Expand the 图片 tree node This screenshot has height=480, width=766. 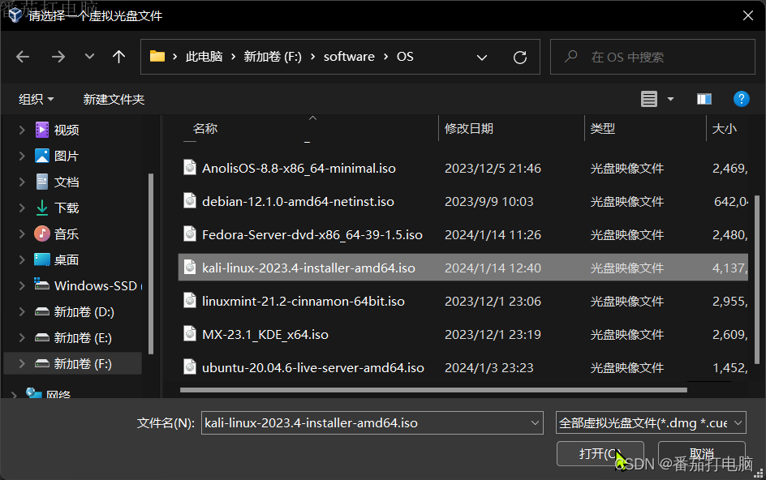21,156
